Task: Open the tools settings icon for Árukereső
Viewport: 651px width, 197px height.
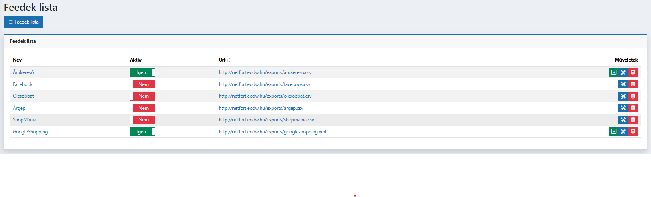Action: [x=623, y=72]
